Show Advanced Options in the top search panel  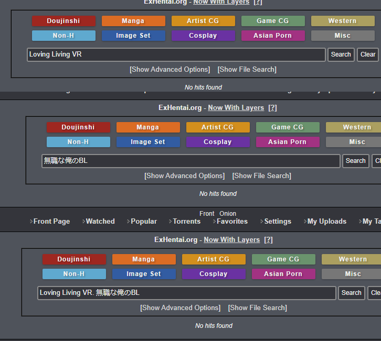pos(170,69)
